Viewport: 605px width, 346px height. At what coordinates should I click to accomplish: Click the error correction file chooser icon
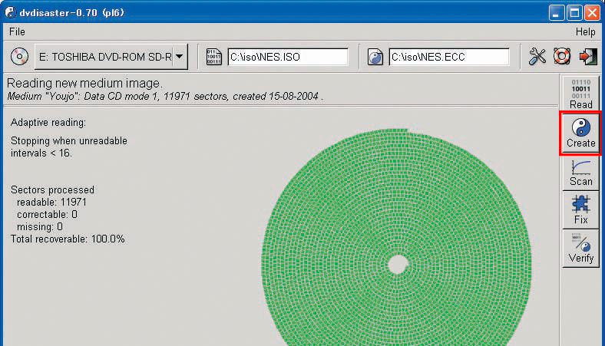coord(375,57)
